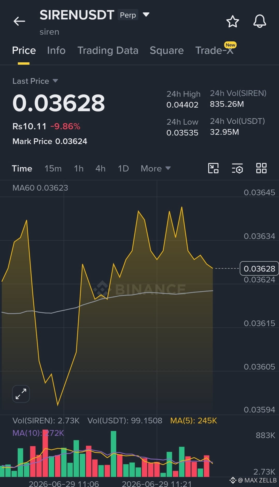Open the Square tab
The image size is (279, 487).
coord(167,50)
